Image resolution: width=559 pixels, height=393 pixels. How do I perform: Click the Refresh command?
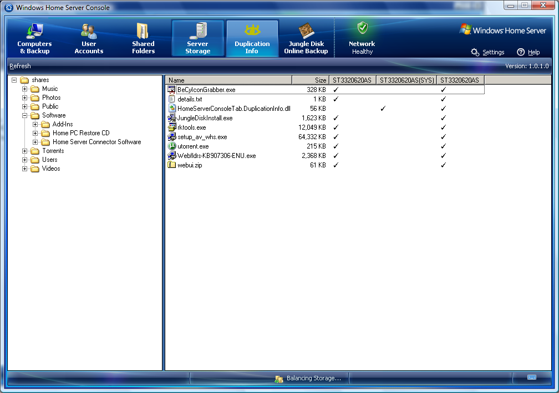(x=21, y=66)
